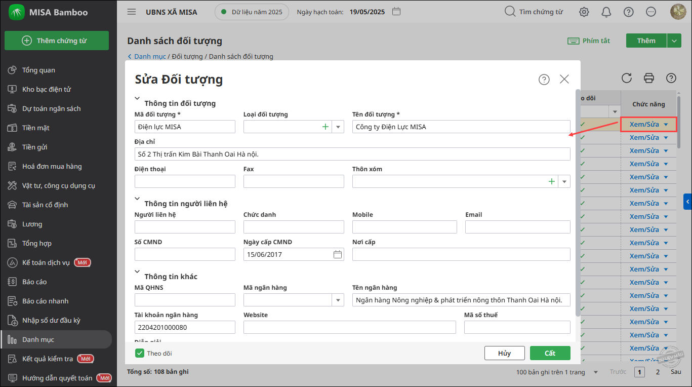Open Nhập số dư đầu kỳ menu
The height and width of the screenshot is (387, 692).
(51, 320)
